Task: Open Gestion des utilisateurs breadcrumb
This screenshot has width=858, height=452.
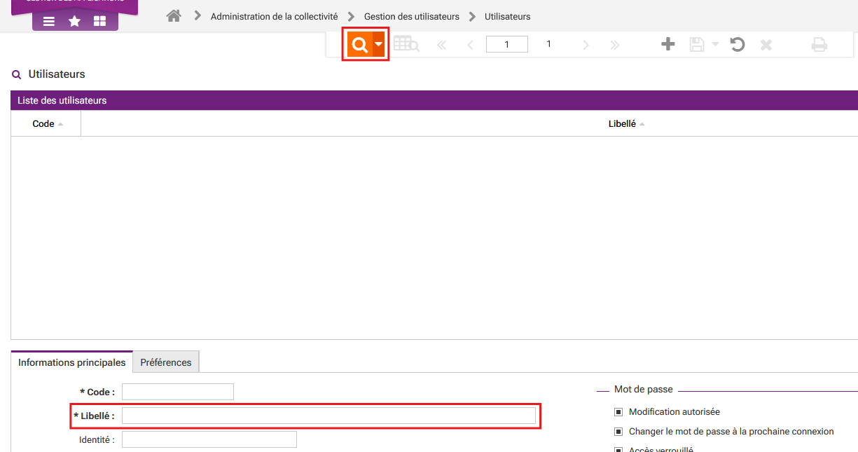Action: (x=412, y=16)
